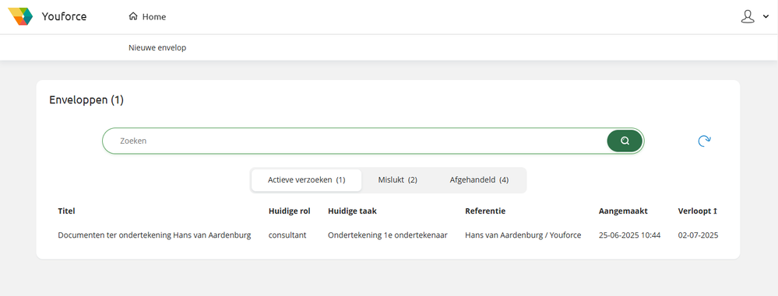Click the Huidige rol column header
Image resolution: width=778 pixels, height=296 pixels.
(289, 211)
